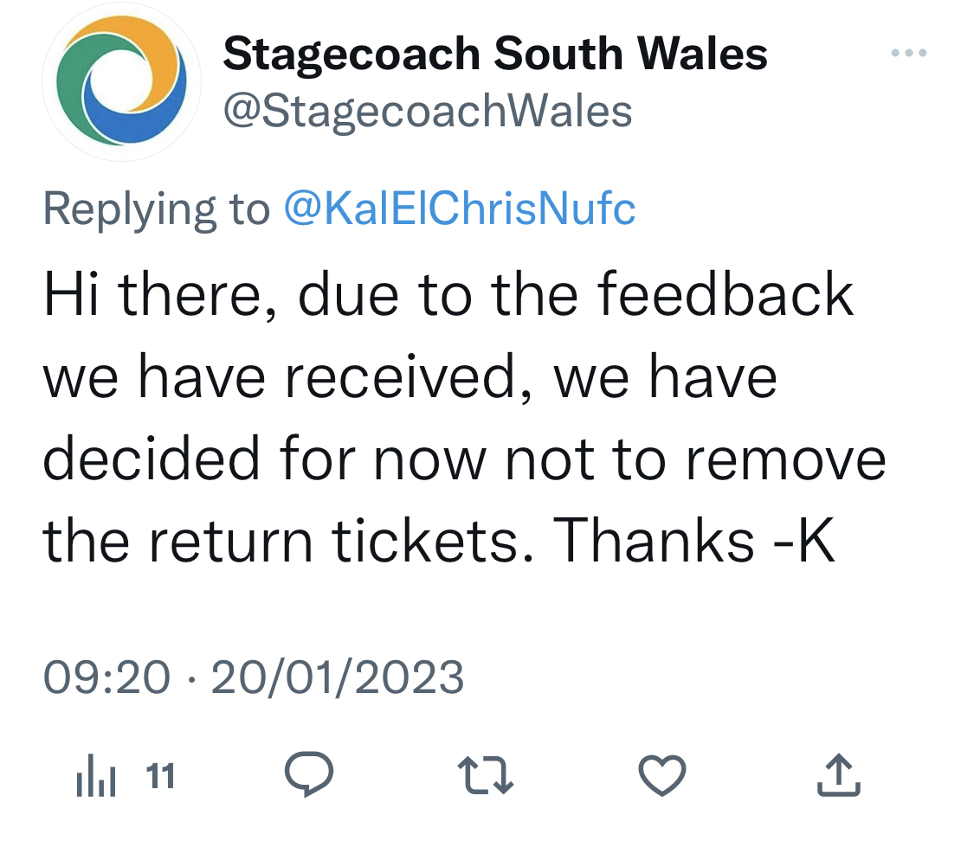Screen dimensions: 974x860
Task: Click the 09:20 timestamp
Action: click(106, 677)
